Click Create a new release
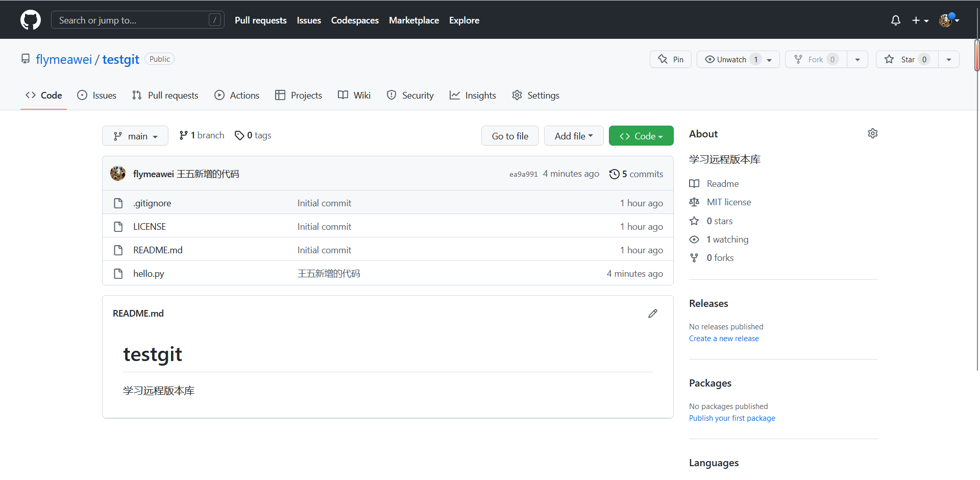The width and height of the screenshot is (980, 480). pos(724,339)
